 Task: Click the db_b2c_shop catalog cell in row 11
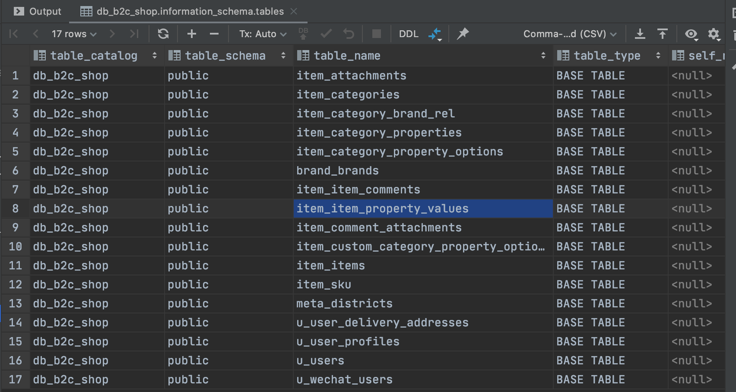pyautogui.click(x=97, y=266)
